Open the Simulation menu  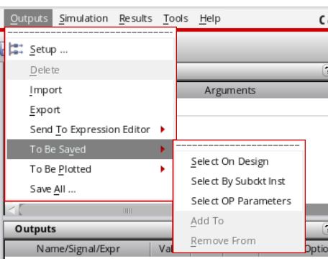83,19
